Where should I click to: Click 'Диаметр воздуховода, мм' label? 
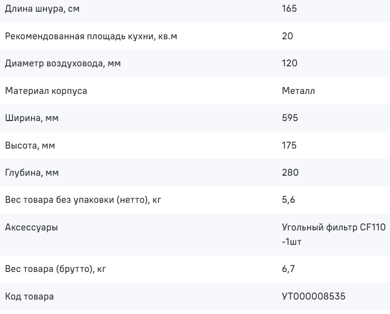[x=63, y=64]
